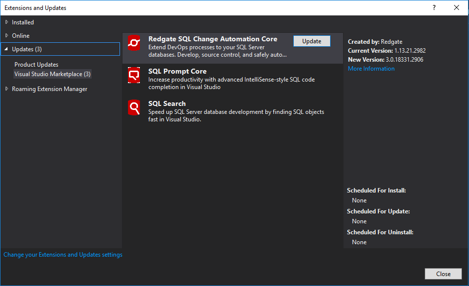Click the SQL Search magnifier icon
This screenshot has width=469, height=286.
click(134, 107)
